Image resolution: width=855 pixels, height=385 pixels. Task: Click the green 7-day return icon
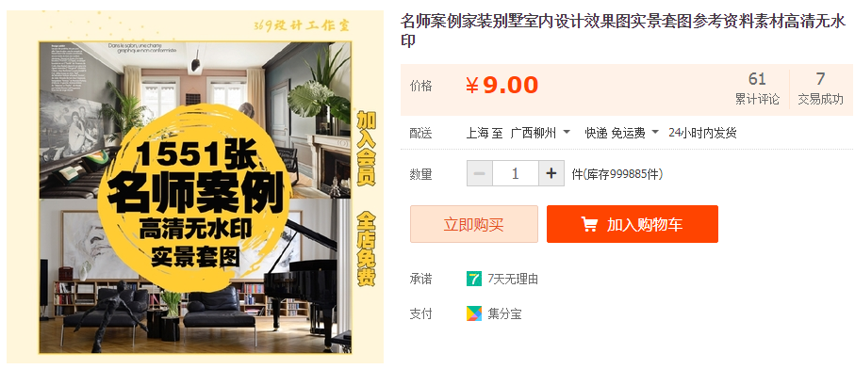pyautogui.click(x=474, y=279)
